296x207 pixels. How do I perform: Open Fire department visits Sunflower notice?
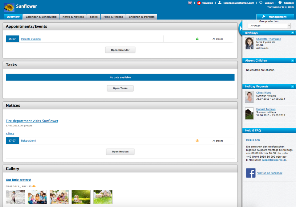[x=32, y=121]
